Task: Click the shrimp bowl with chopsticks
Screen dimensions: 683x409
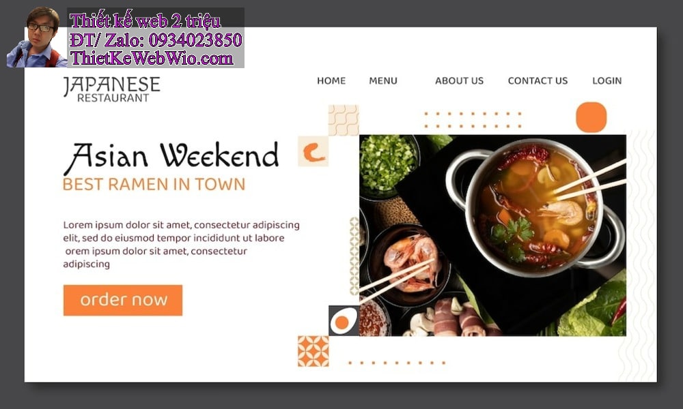Action: (408, 264)
